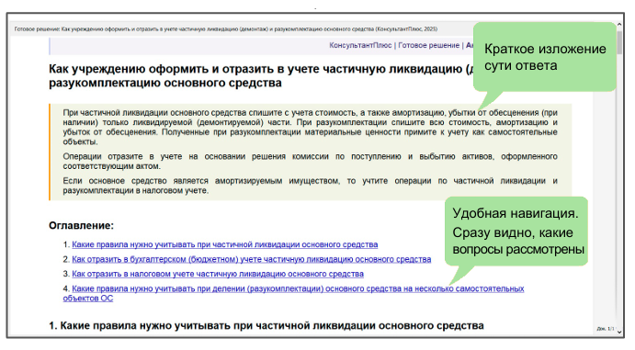This screenshot has height=350, width=635.
Task: Click the vertical scrollbar thumb
Action: [619, 42]
